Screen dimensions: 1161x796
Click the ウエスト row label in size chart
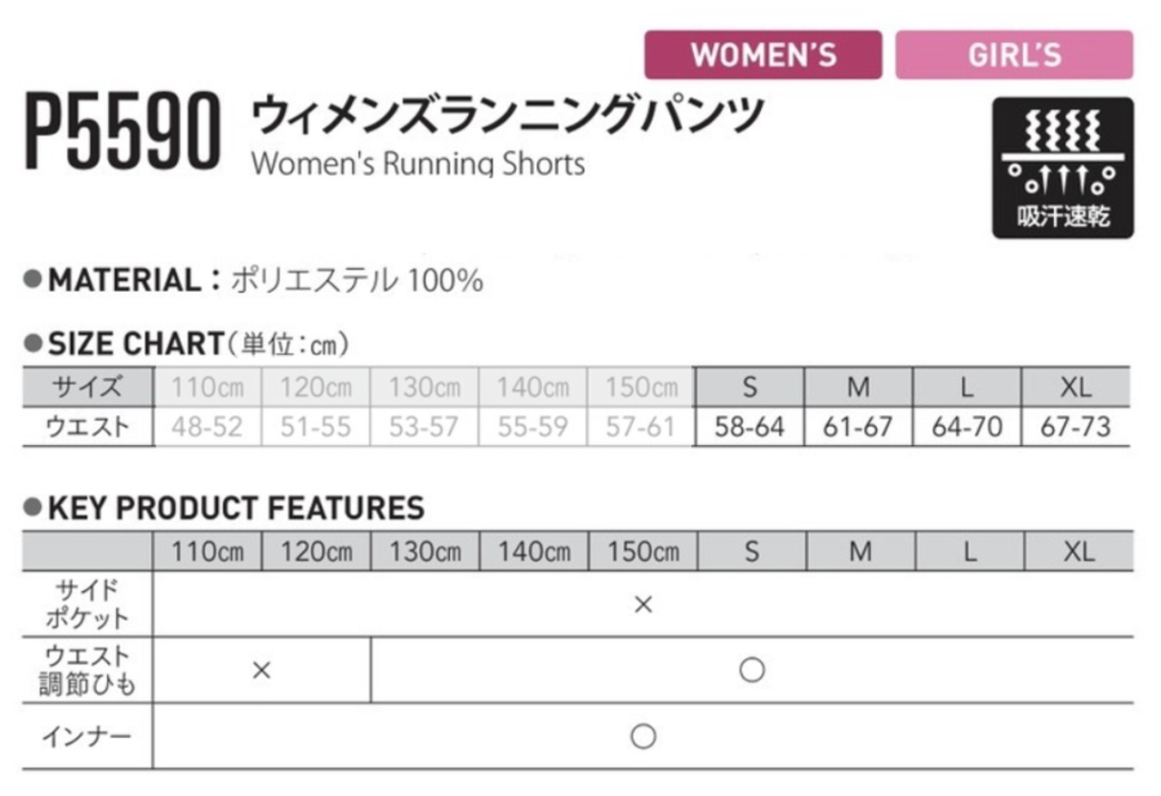click(x=87, y=427)
